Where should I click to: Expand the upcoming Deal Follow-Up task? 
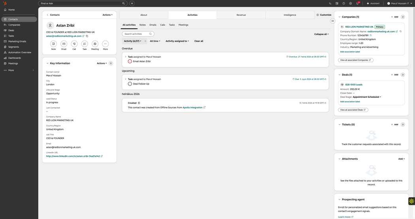point(125,79)
